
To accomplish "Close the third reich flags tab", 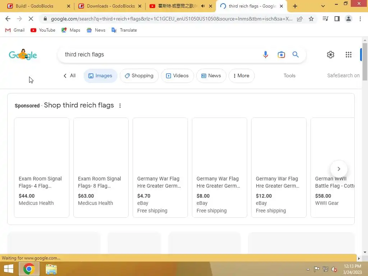I will coord(281,6).
